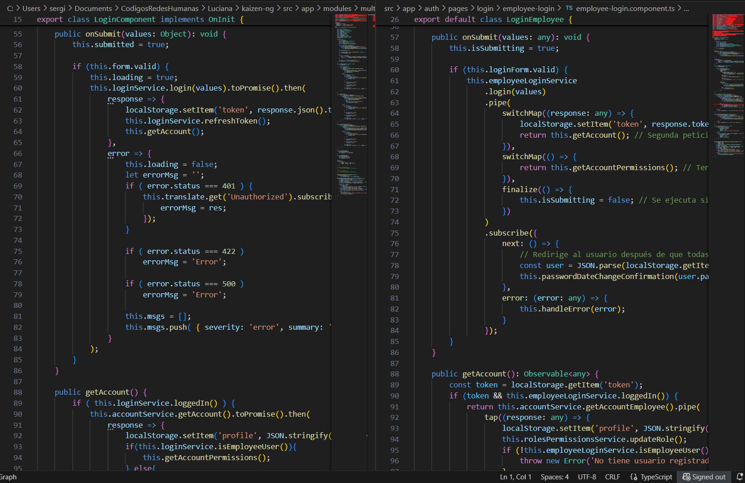Click the Copilot Signed out status icon
Image resolution: width=745 pixels, height=483 pixels.
(x=704, y=477)
